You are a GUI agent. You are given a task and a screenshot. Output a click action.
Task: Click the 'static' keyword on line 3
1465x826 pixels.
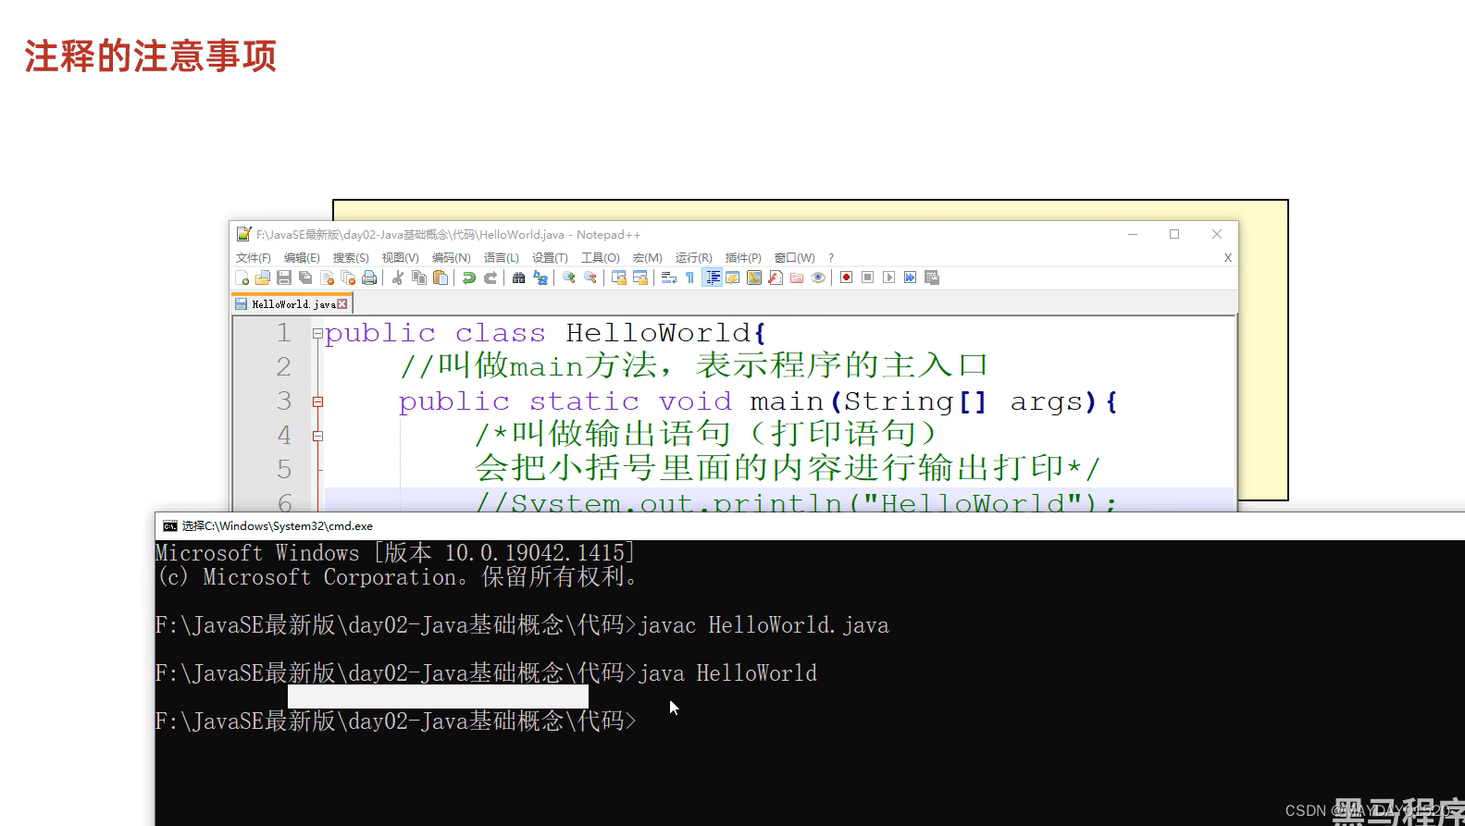(584, 401)
